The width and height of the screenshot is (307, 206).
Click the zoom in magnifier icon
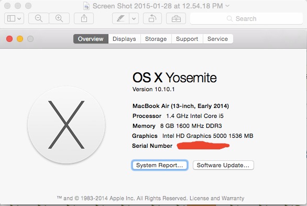tap(59, 18)
